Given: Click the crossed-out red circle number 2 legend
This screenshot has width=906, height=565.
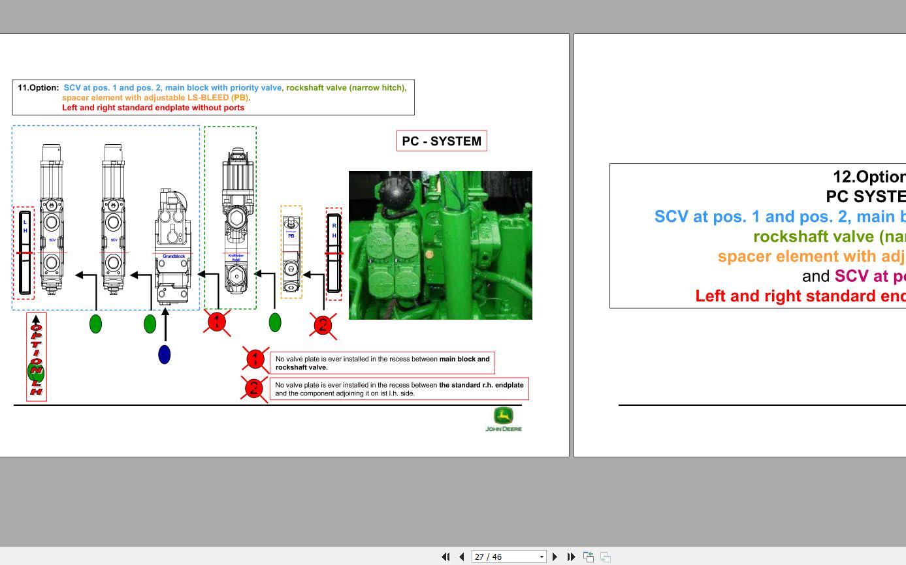Looking at the screenshot, I should pyautogui.click(x=254, y=389).
